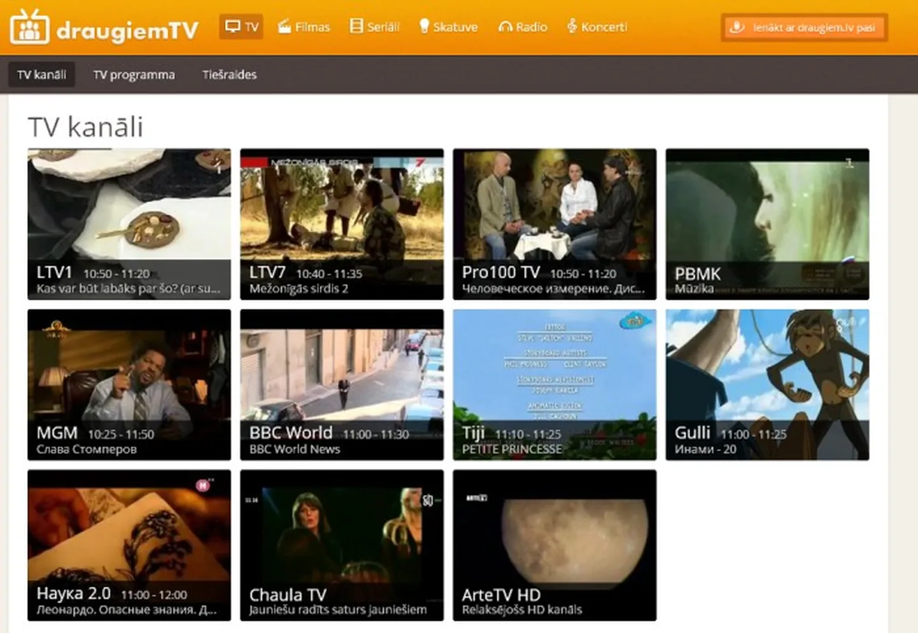Click the Tiji time slot 11:10 - 11:25
The height and width of the screenshot is (633, 918).
[528, 435]
